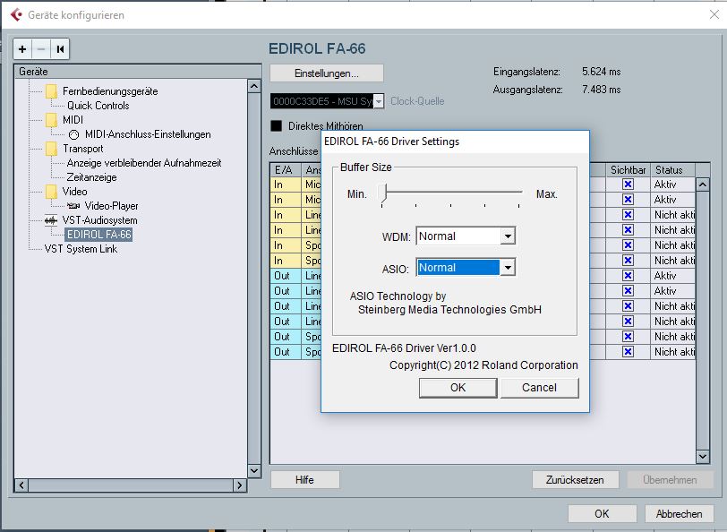The height and width of the screenshot is (532, 727).
Task: Click the MIDI-Anschluss-Einstellungen port icon
Action: click(73, 134)
